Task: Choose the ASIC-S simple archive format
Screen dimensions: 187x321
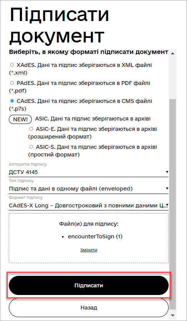Action: click(31, 147)
